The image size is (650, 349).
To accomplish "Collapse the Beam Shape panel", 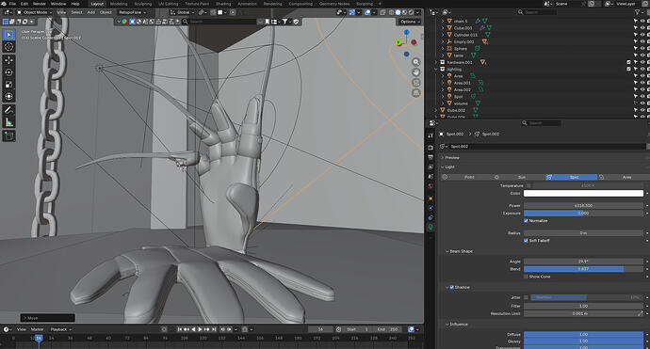I will pos(447,252).
